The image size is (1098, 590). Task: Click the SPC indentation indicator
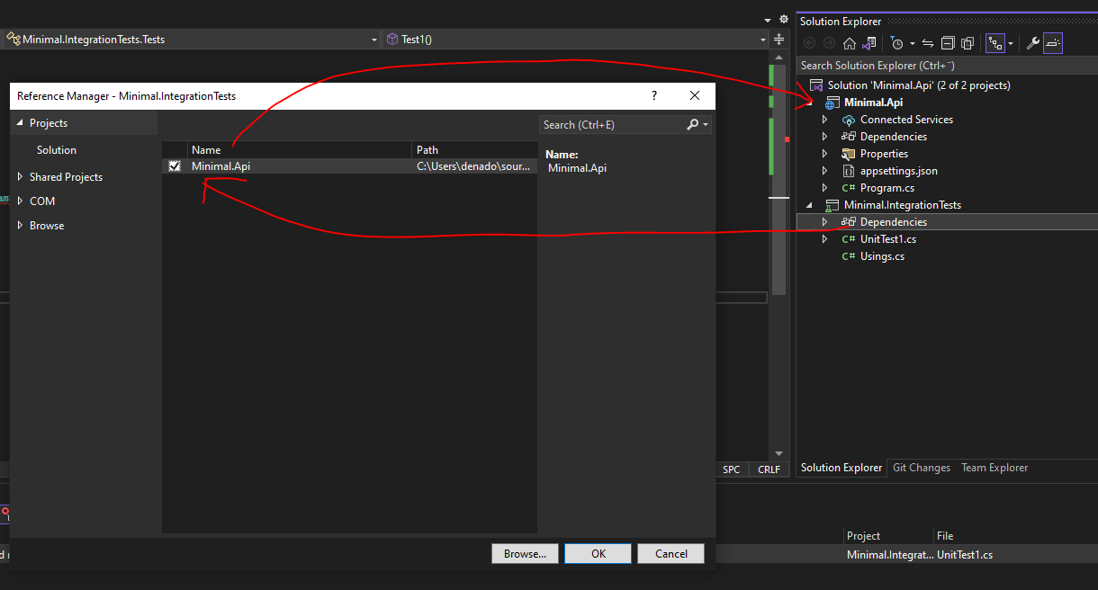(x=732, y=469)
